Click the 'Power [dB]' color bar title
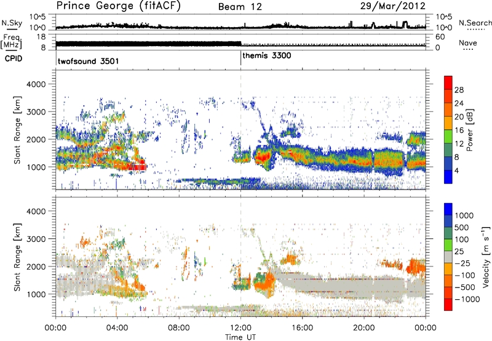Viewport: 492px width, 341px height. [470, 130]
